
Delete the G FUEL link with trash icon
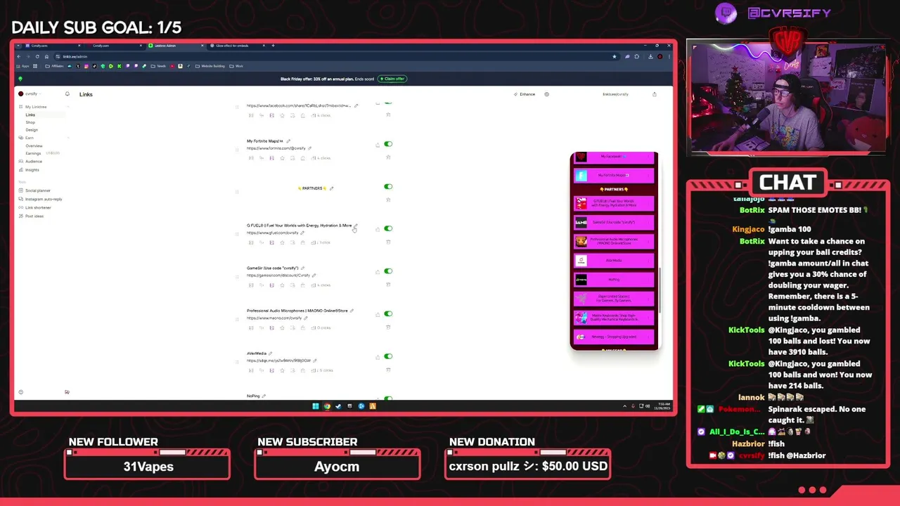coord(388,242)
